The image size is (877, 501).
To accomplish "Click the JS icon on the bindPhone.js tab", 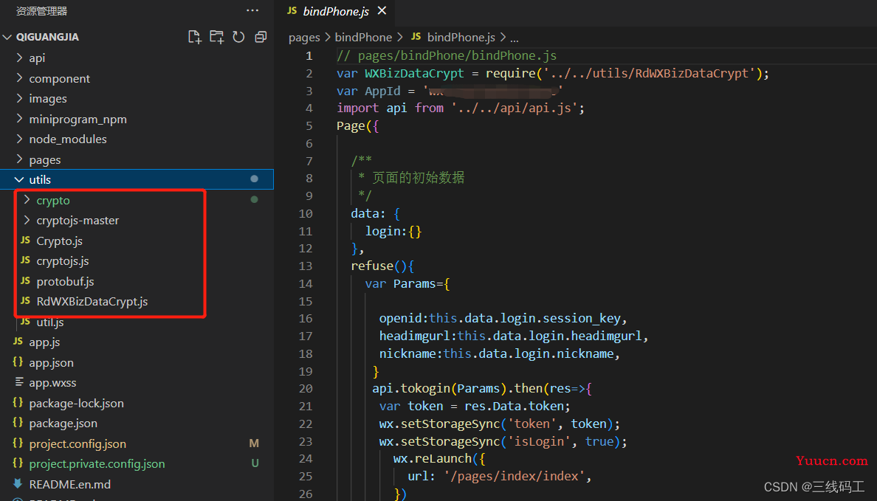I will point(292,10).
